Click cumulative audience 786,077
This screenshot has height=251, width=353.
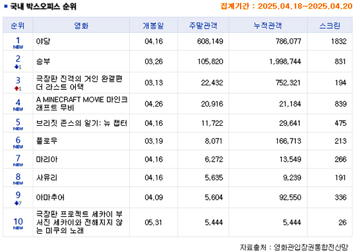pos(288,41)
